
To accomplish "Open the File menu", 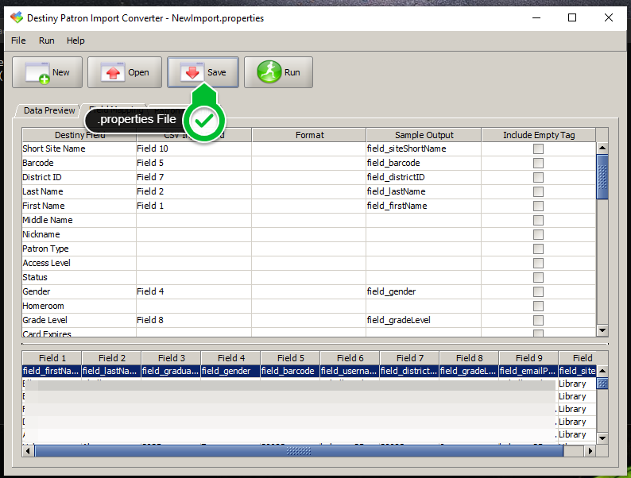I will click(18, 40).
